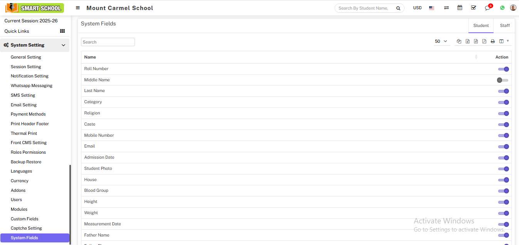Click the table Search input field

tap(108, 42)
